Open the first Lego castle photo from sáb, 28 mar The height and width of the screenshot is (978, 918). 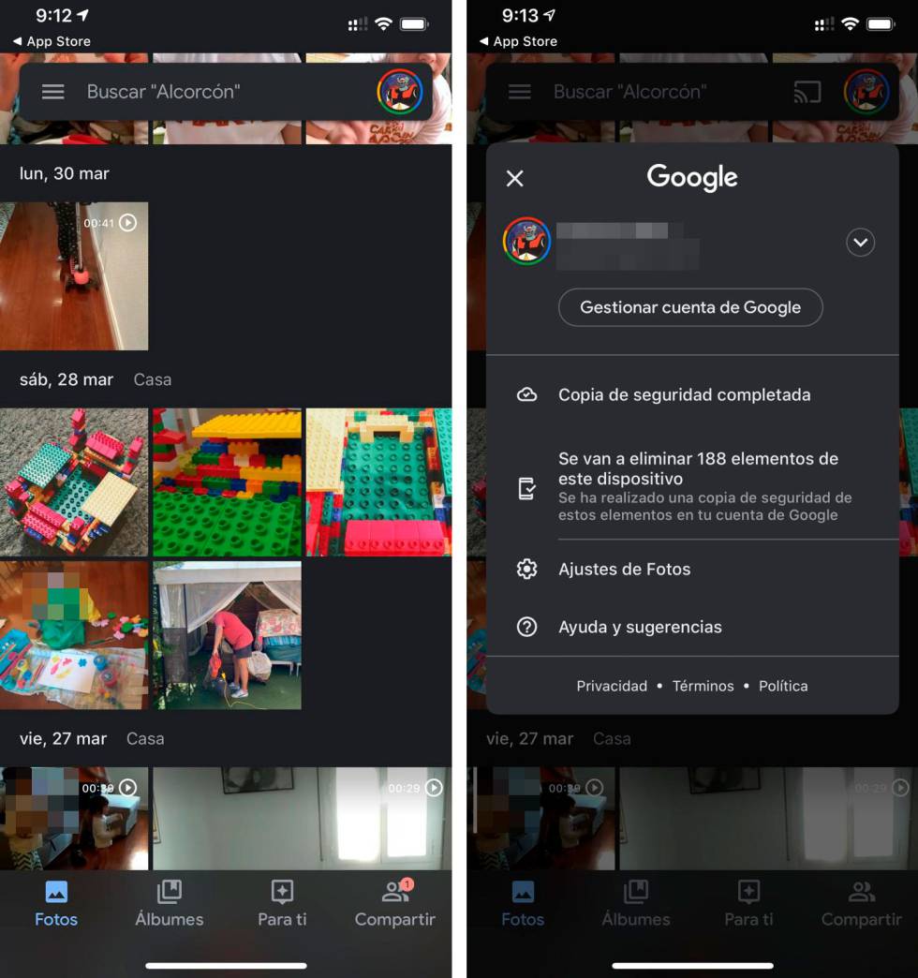(74, 482)
